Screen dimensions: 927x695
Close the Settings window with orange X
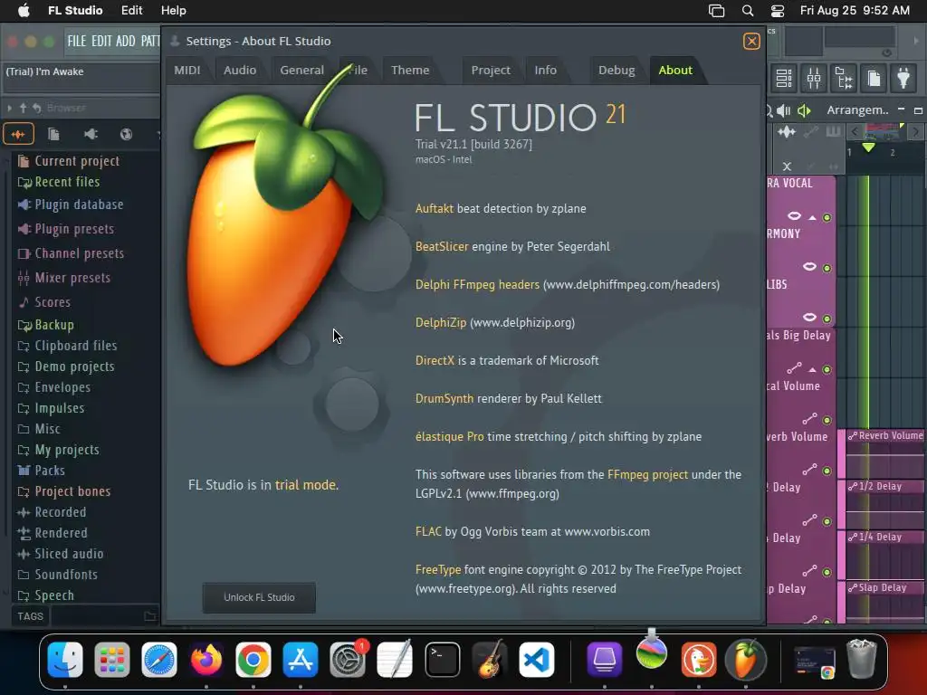(x=751, y=42)
